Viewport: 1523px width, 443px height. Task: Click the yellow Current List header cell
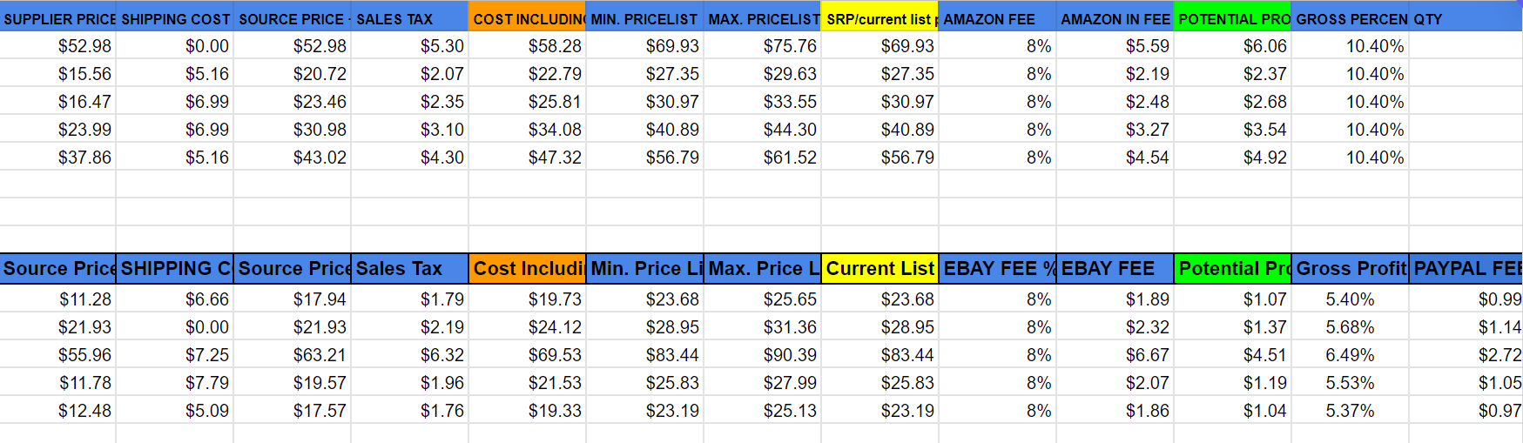click(879, 268)
